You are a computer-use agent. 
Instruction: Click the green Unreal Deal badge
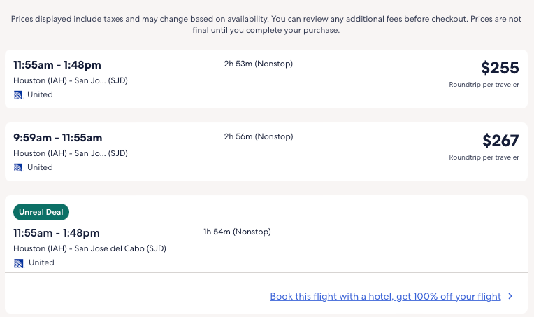point(41,213)
